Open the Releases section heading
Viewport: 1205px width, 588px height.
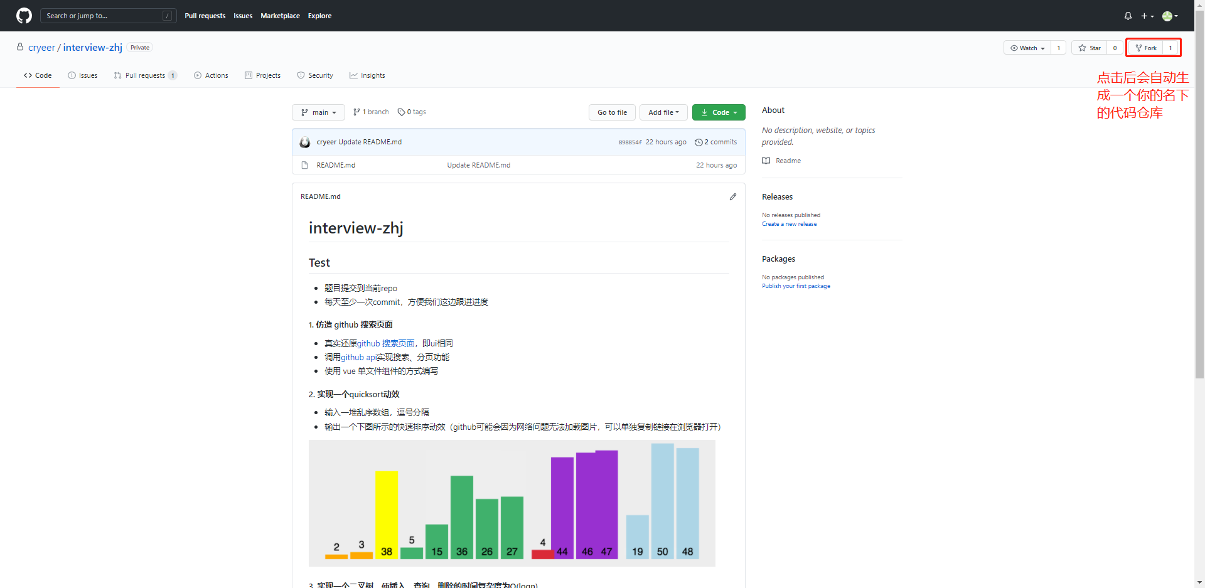[777, 196]
